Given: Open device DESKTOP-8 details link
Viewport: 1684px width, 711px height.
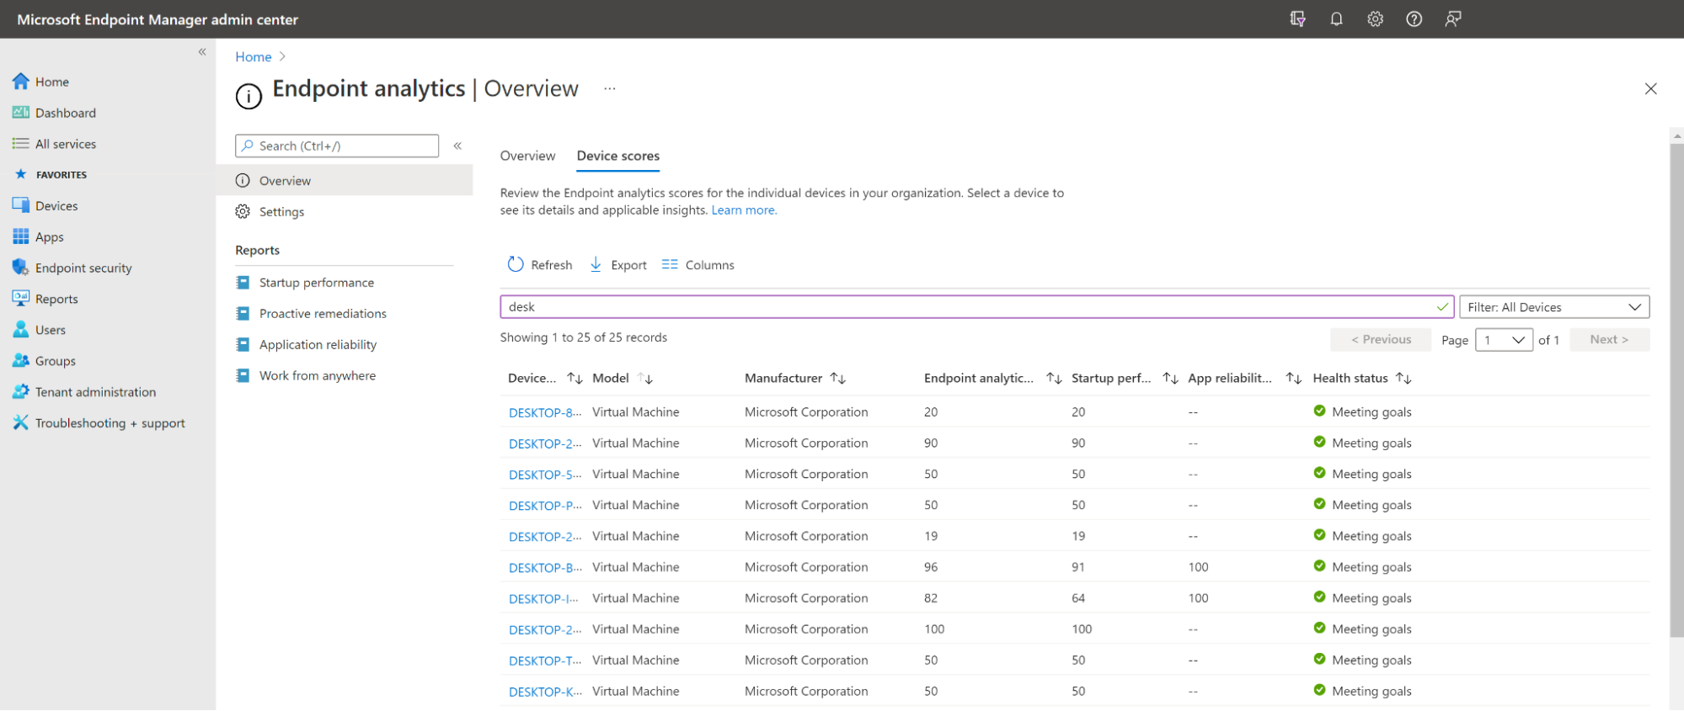Looking at the screenshot, I should tap(545, 413).
